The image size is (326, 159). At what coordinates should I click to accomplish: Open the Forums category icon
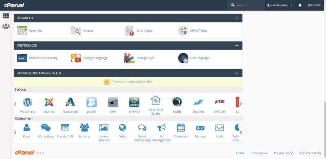click(84, 127)
